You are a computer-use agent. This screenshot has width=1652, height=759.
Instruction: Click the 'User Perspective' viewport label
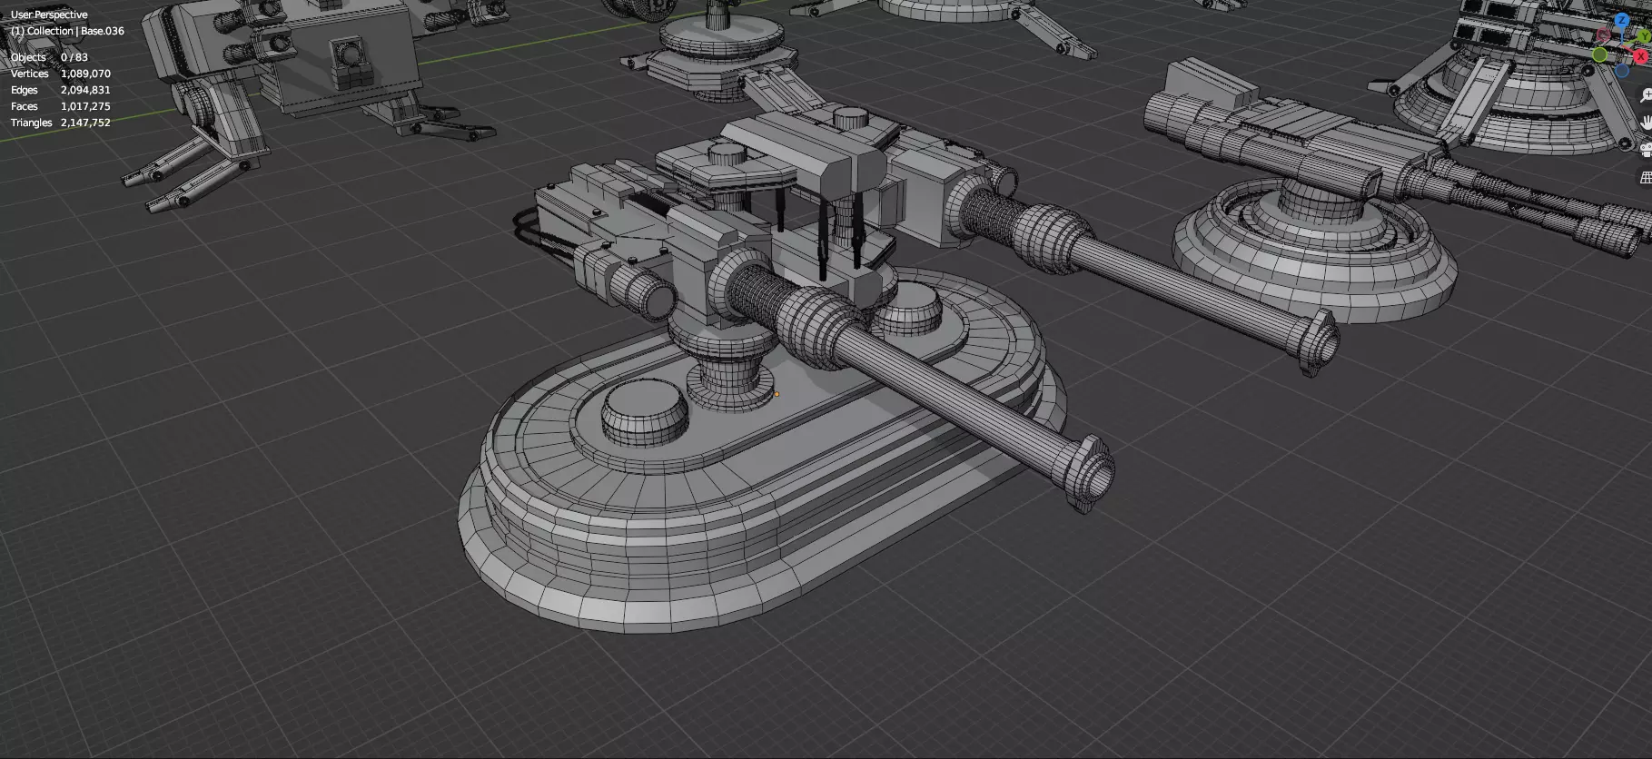(x=49, y=15)
